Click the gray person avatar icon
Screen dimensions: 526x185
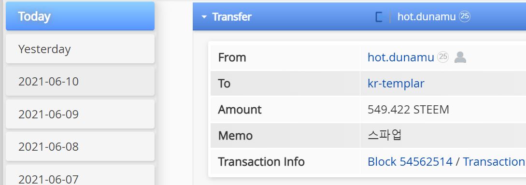click(460, 57)
